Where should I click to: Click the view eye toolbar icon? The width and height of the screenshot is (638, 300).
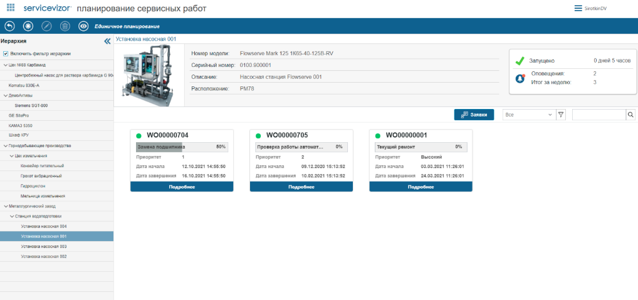(x=84, y=26)
